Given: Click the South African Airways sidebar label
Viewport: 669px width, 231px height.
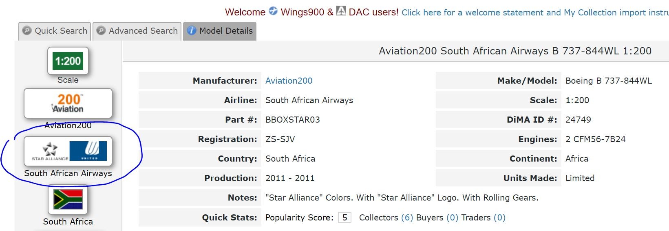Looking at the screenshot, I should point(68,173).
